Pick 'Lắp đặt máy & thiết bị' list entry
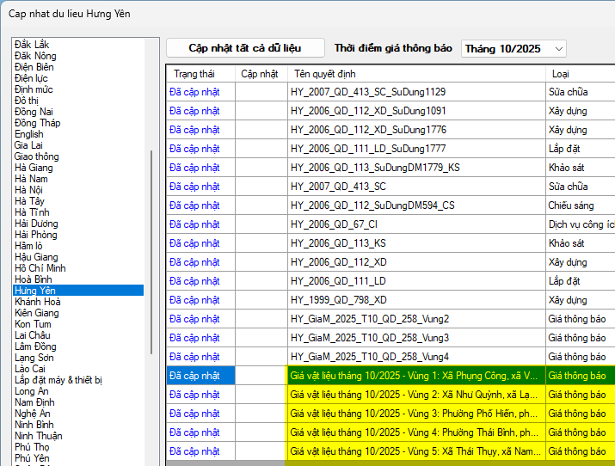The image size is (615, 466). point(58,380)
